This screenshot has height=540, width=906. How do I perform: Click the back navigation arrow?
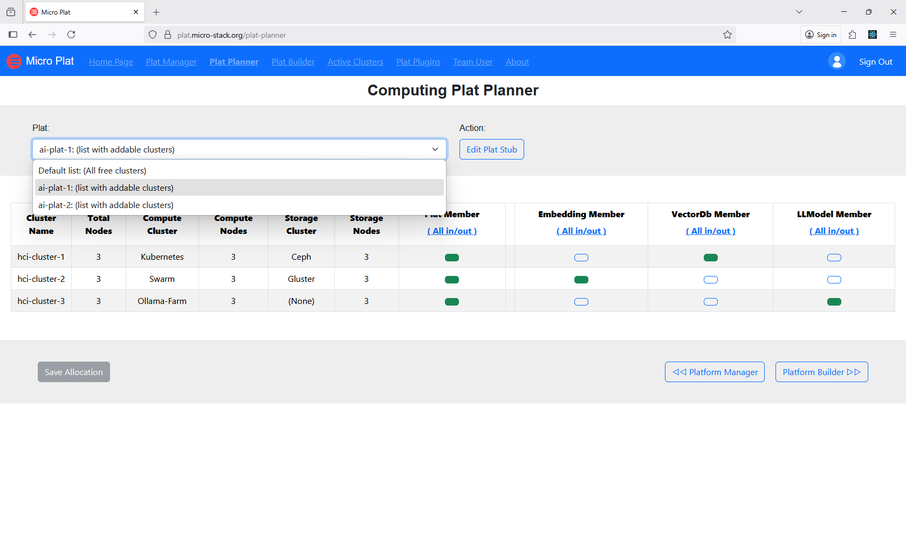tap(32, 34)
